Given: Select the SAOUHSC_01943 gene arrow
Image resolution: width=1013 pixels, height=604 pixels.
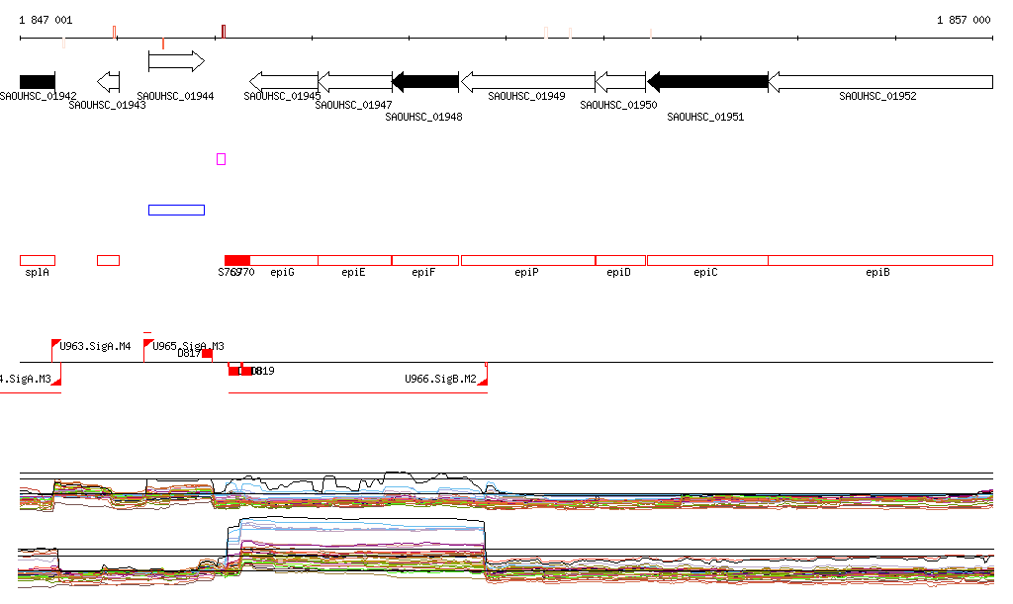Looking at the screenshot, I should 109,82.
